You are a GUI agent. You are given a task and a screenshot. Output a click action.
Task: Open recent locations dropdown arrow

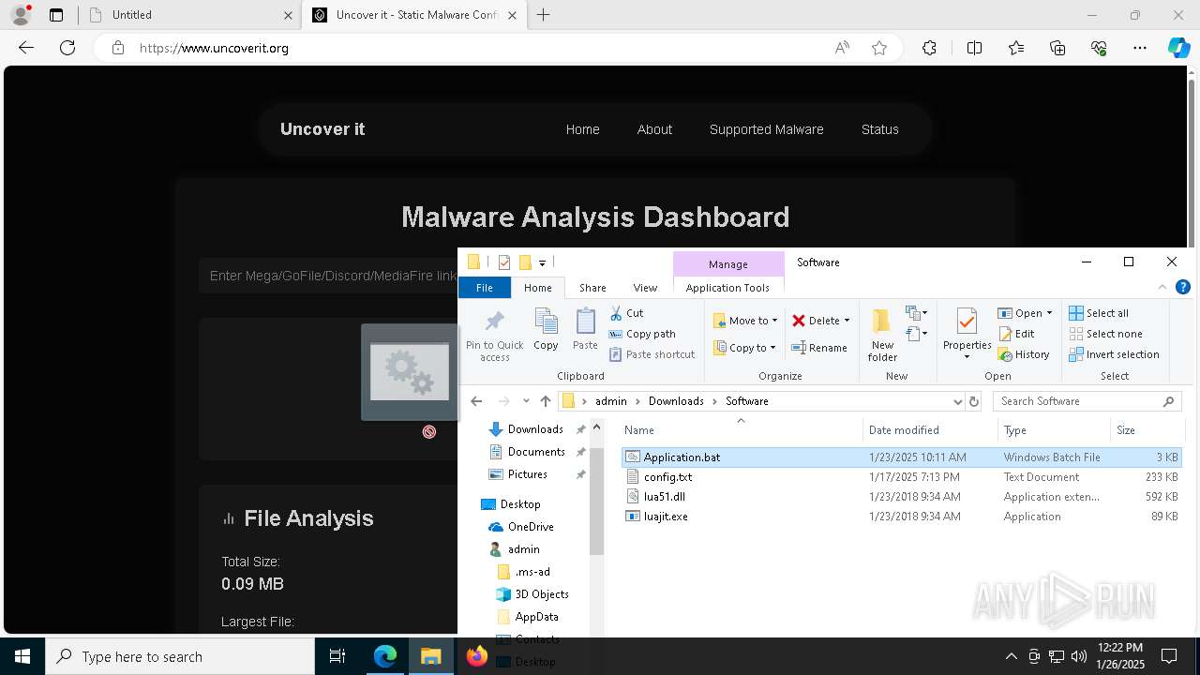pos(525,401)
